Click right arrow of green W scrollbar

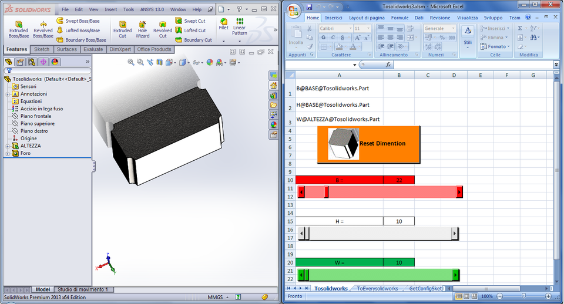[x=455, y=275]
